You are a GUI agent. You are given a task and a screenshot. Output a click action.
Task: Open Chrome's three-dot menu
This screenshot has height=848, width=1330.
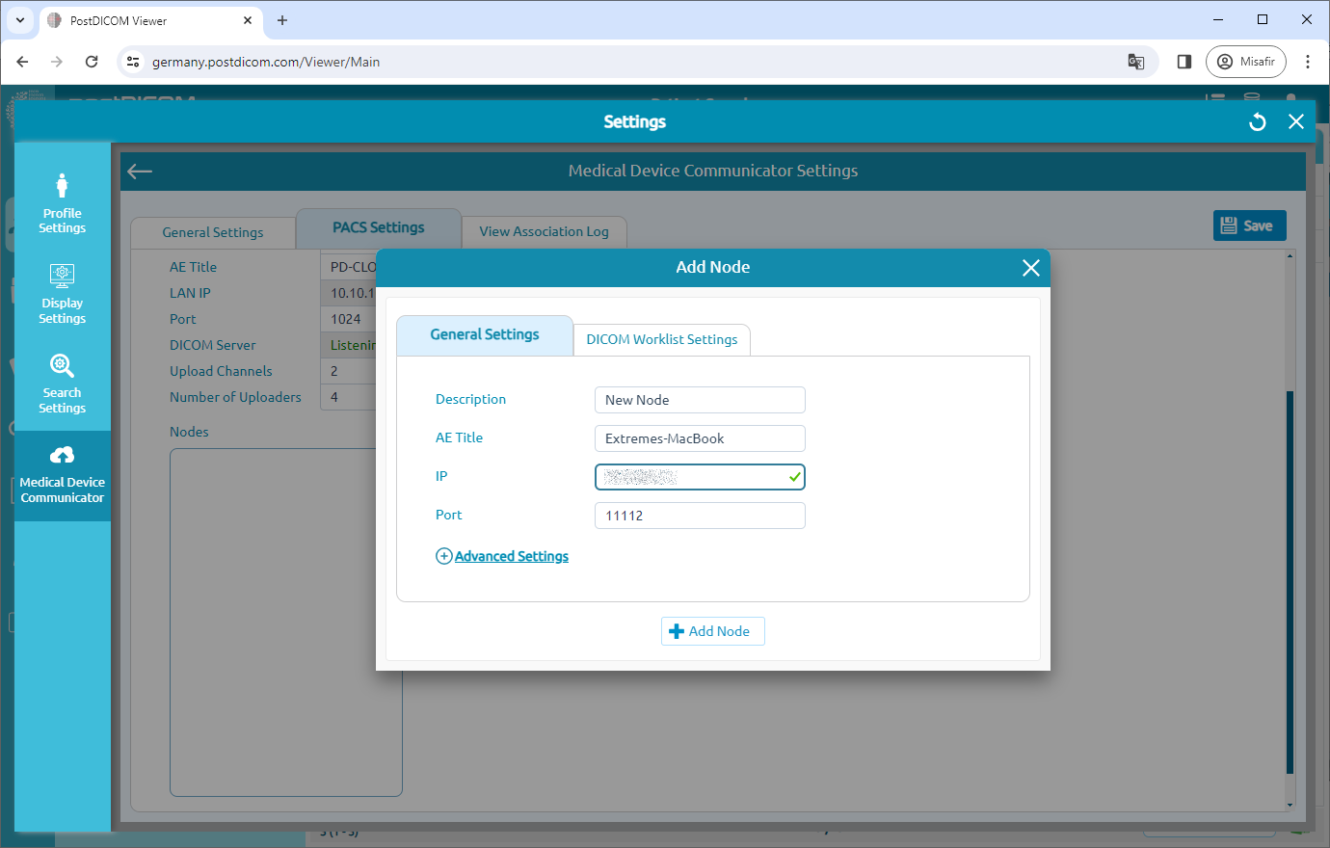[x=1308, y=61]
